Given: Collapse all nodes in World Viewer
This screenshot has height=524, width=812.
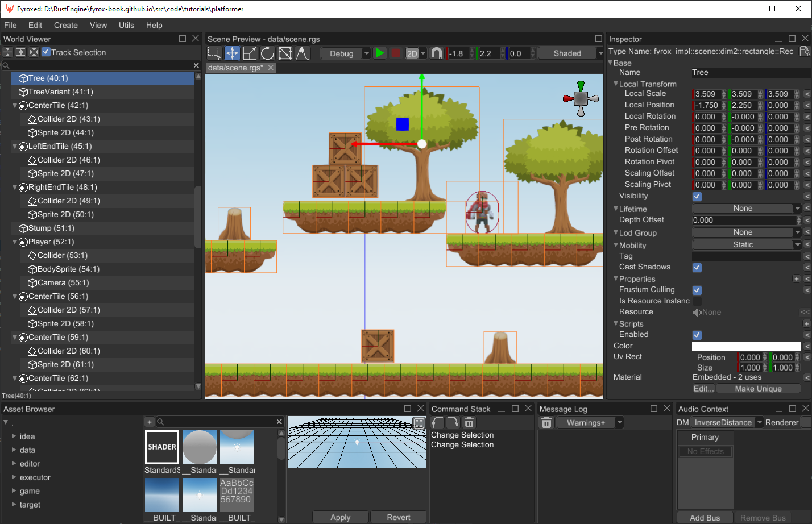Looking at the screenshot, I should pyautogui.click(x=7, y=52).
